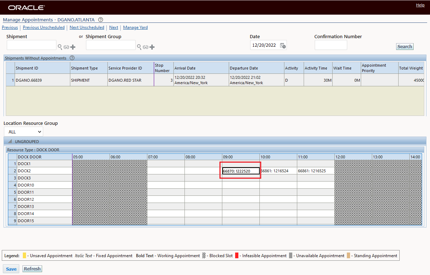Click the help icon beside Manage Appointments title
The image size is (430, 275).
[x=100, y=20]
